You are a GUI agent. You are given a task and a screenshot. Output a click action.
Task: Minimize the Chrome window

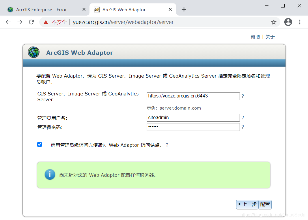(266, 6)
